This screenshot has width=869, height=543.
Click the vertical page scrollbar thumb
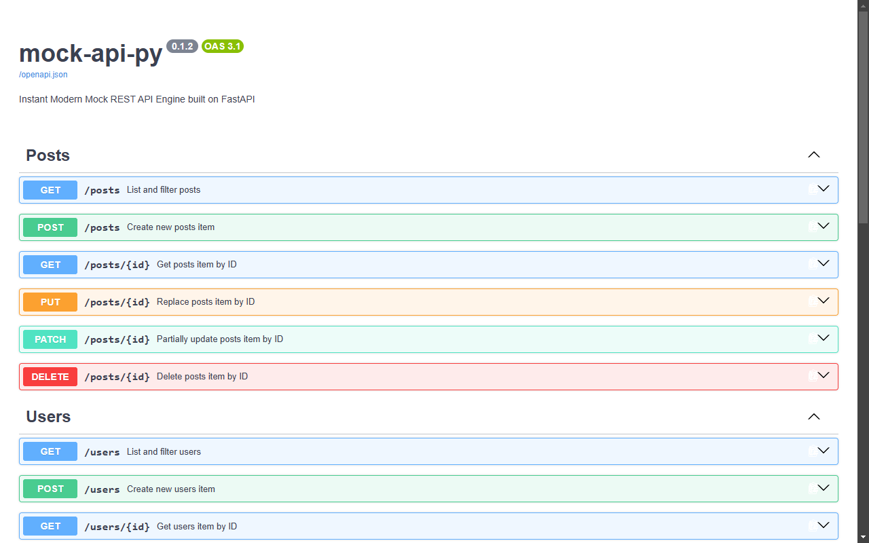coord(863,117)
